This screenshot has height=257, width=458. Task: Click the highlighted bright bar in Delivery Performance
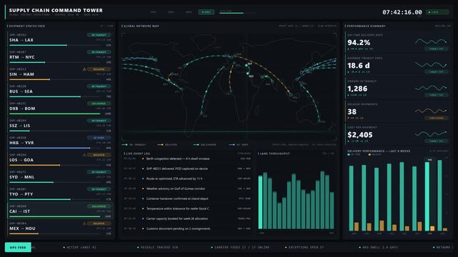coord(427,196)
